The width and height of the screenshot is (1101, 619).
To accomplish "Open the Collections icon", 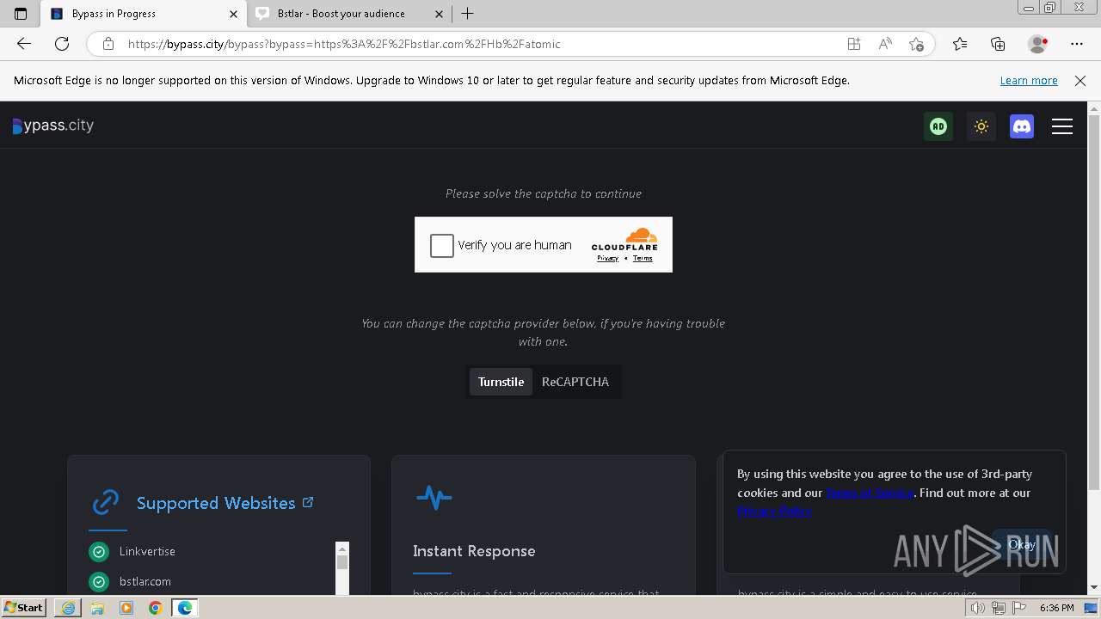I will point(998,44).
